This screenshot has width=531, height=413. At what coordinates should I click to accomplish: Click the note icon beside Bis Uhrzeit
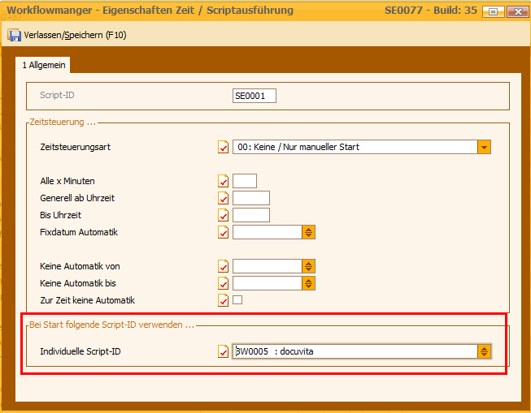tap(223, 215)
